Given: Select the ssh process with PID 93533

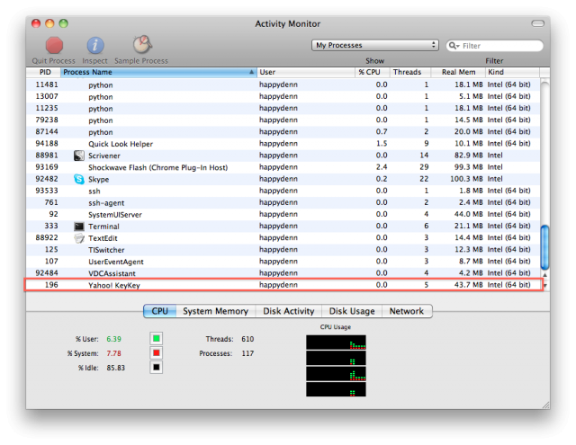Looking at the screenshot, I should tap(283, 191).
